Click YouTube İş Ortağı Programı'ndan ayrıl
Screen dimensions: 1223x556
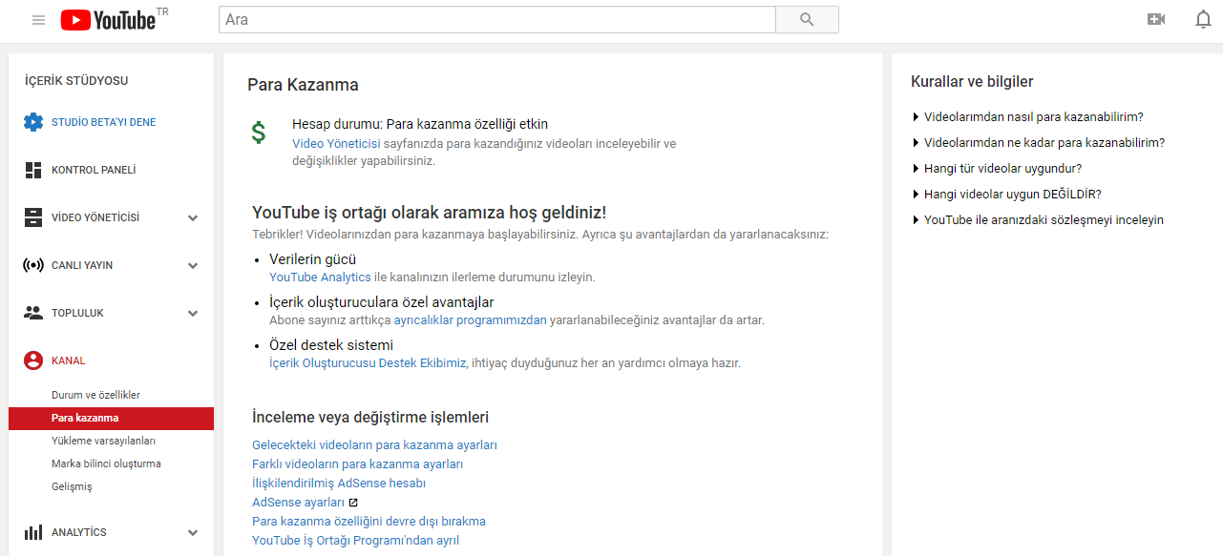[x=355, y=541]
